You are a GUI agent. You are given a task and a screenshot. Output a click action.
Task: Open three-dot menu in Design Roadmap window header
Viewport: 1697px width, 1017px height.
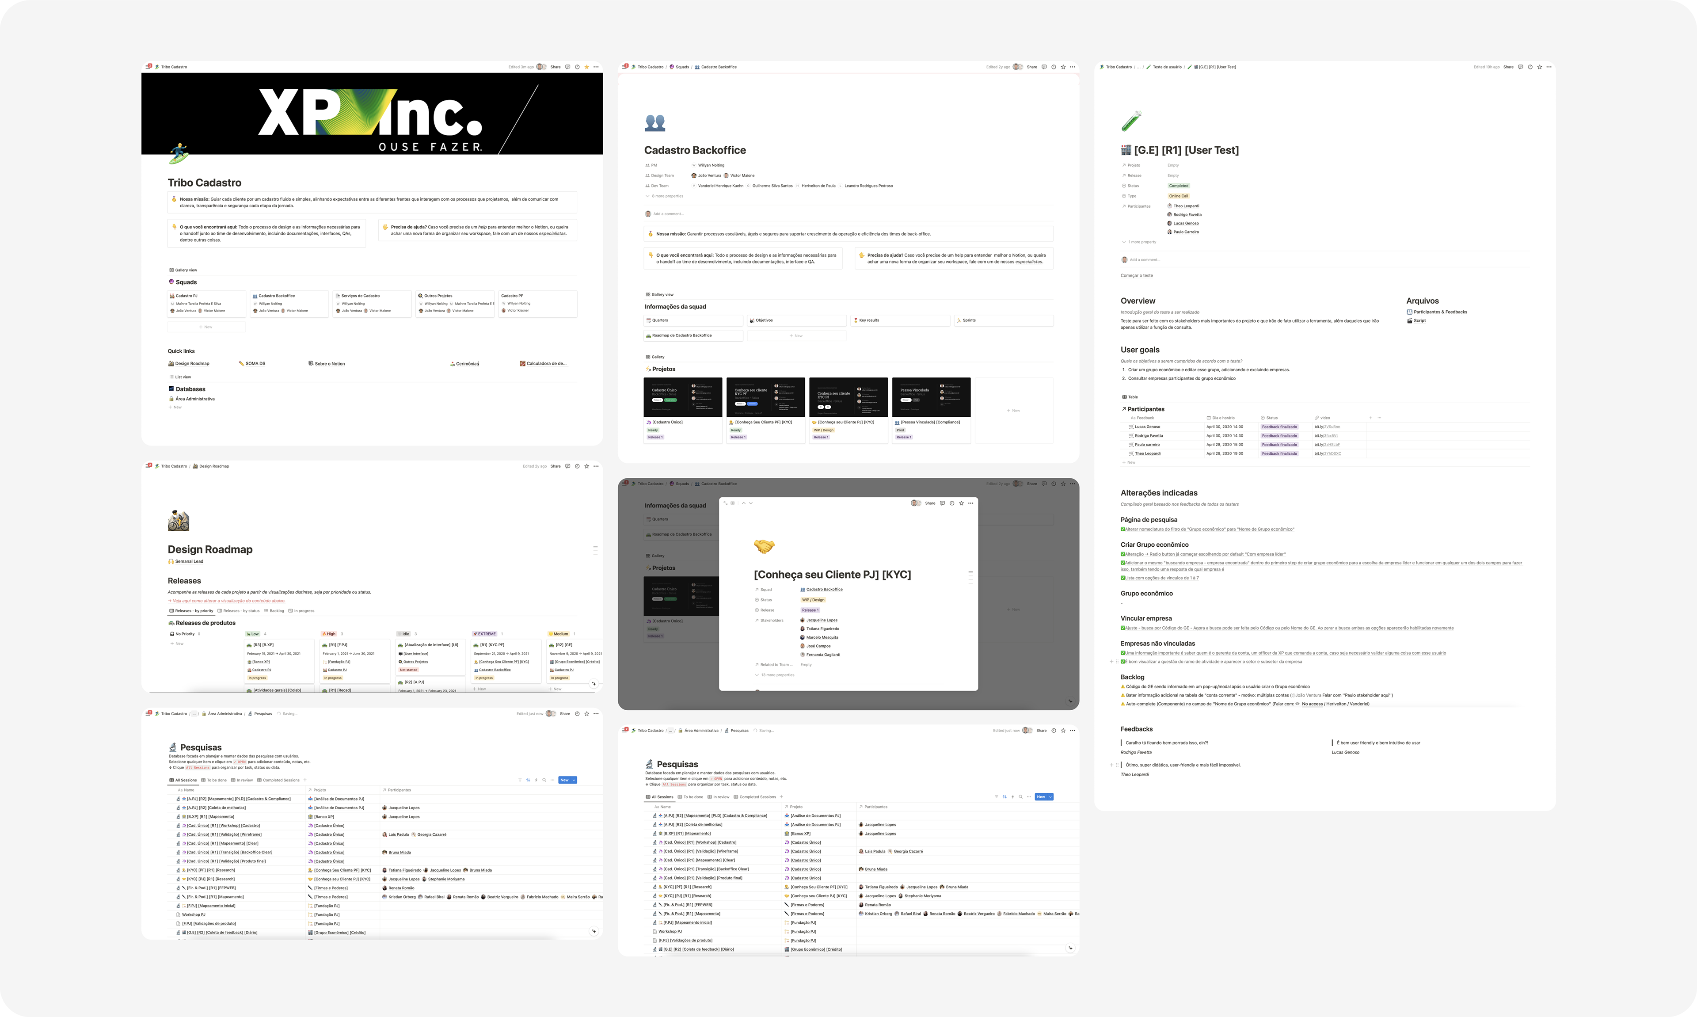click(596, 466)
